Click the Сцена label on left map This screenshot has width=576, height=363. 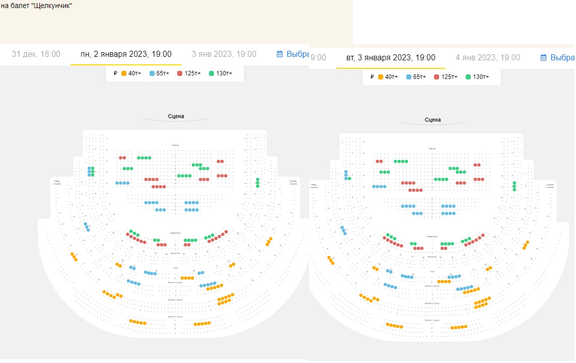(176, 116)
